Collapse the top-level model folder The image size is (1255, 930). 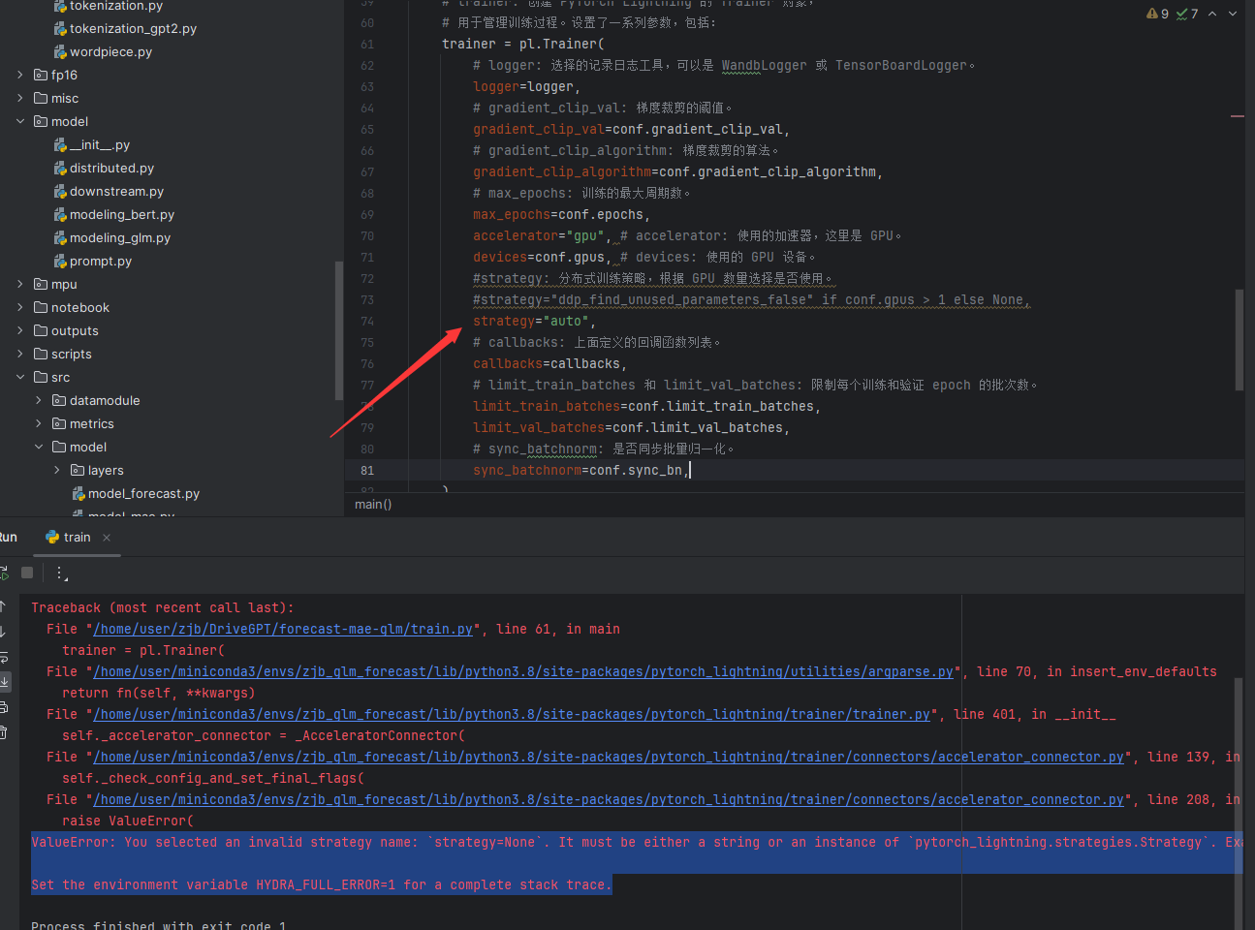coord(20,121)
